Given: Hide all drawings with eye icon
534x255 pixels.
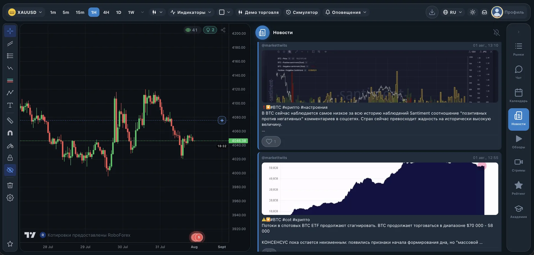Looking at the screenshot, I should (10, 170).
